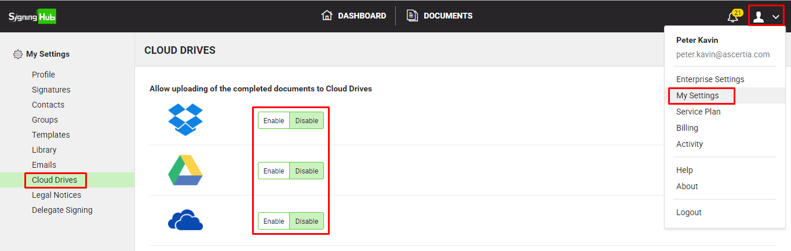Click the user profile avatar icon
The height and width of the screenshot is (251, 791).
759,17
